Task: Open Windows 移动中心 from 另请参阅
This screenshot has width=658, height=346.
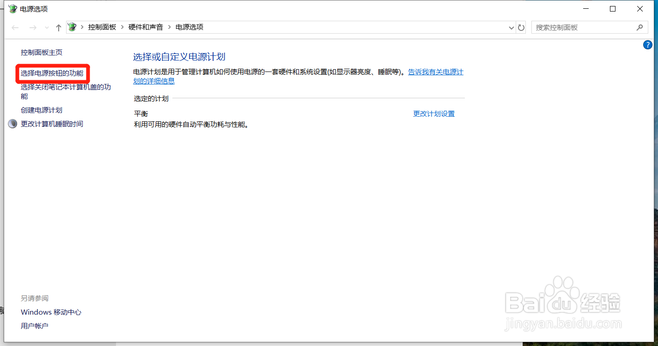Action: click(51, 312)
